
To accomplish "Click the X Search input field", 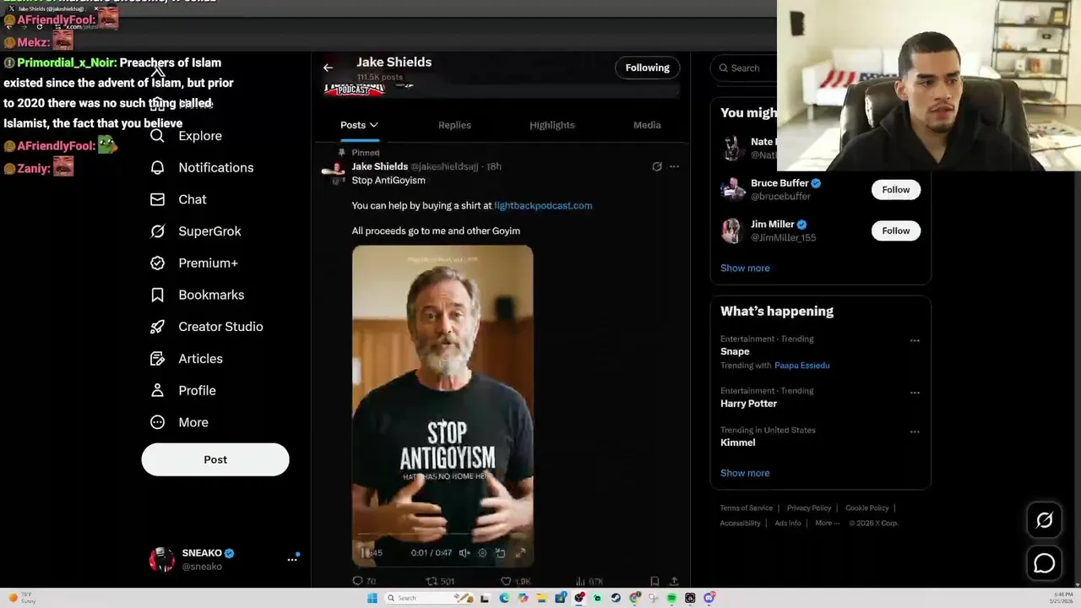I will pyautogui.click(x=745, y=68).
